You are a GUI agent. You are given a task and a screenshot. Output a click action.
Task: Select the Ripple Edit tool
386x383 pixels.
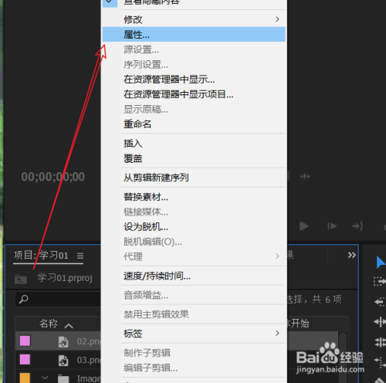tap(380, 302)
